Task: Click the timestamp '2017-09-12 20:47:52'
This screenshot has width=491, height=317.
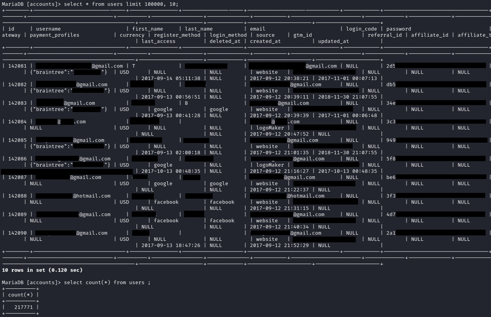Action: tap(280, 134)
